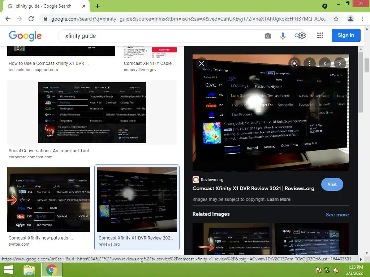Click the preview panel scrollbar

(361, 82)
